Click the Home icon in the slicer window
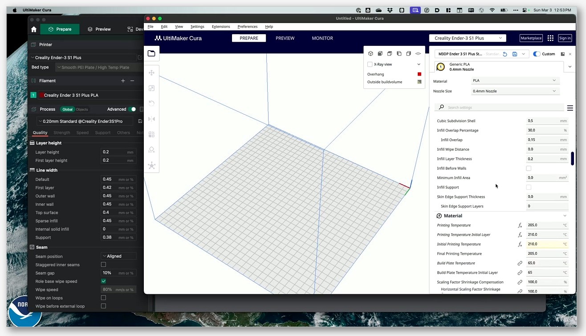 [34, 29]
